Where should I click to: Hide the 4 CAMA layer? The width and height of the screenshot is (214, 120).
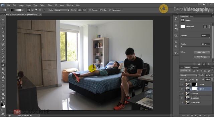click(x=182, y=89)
